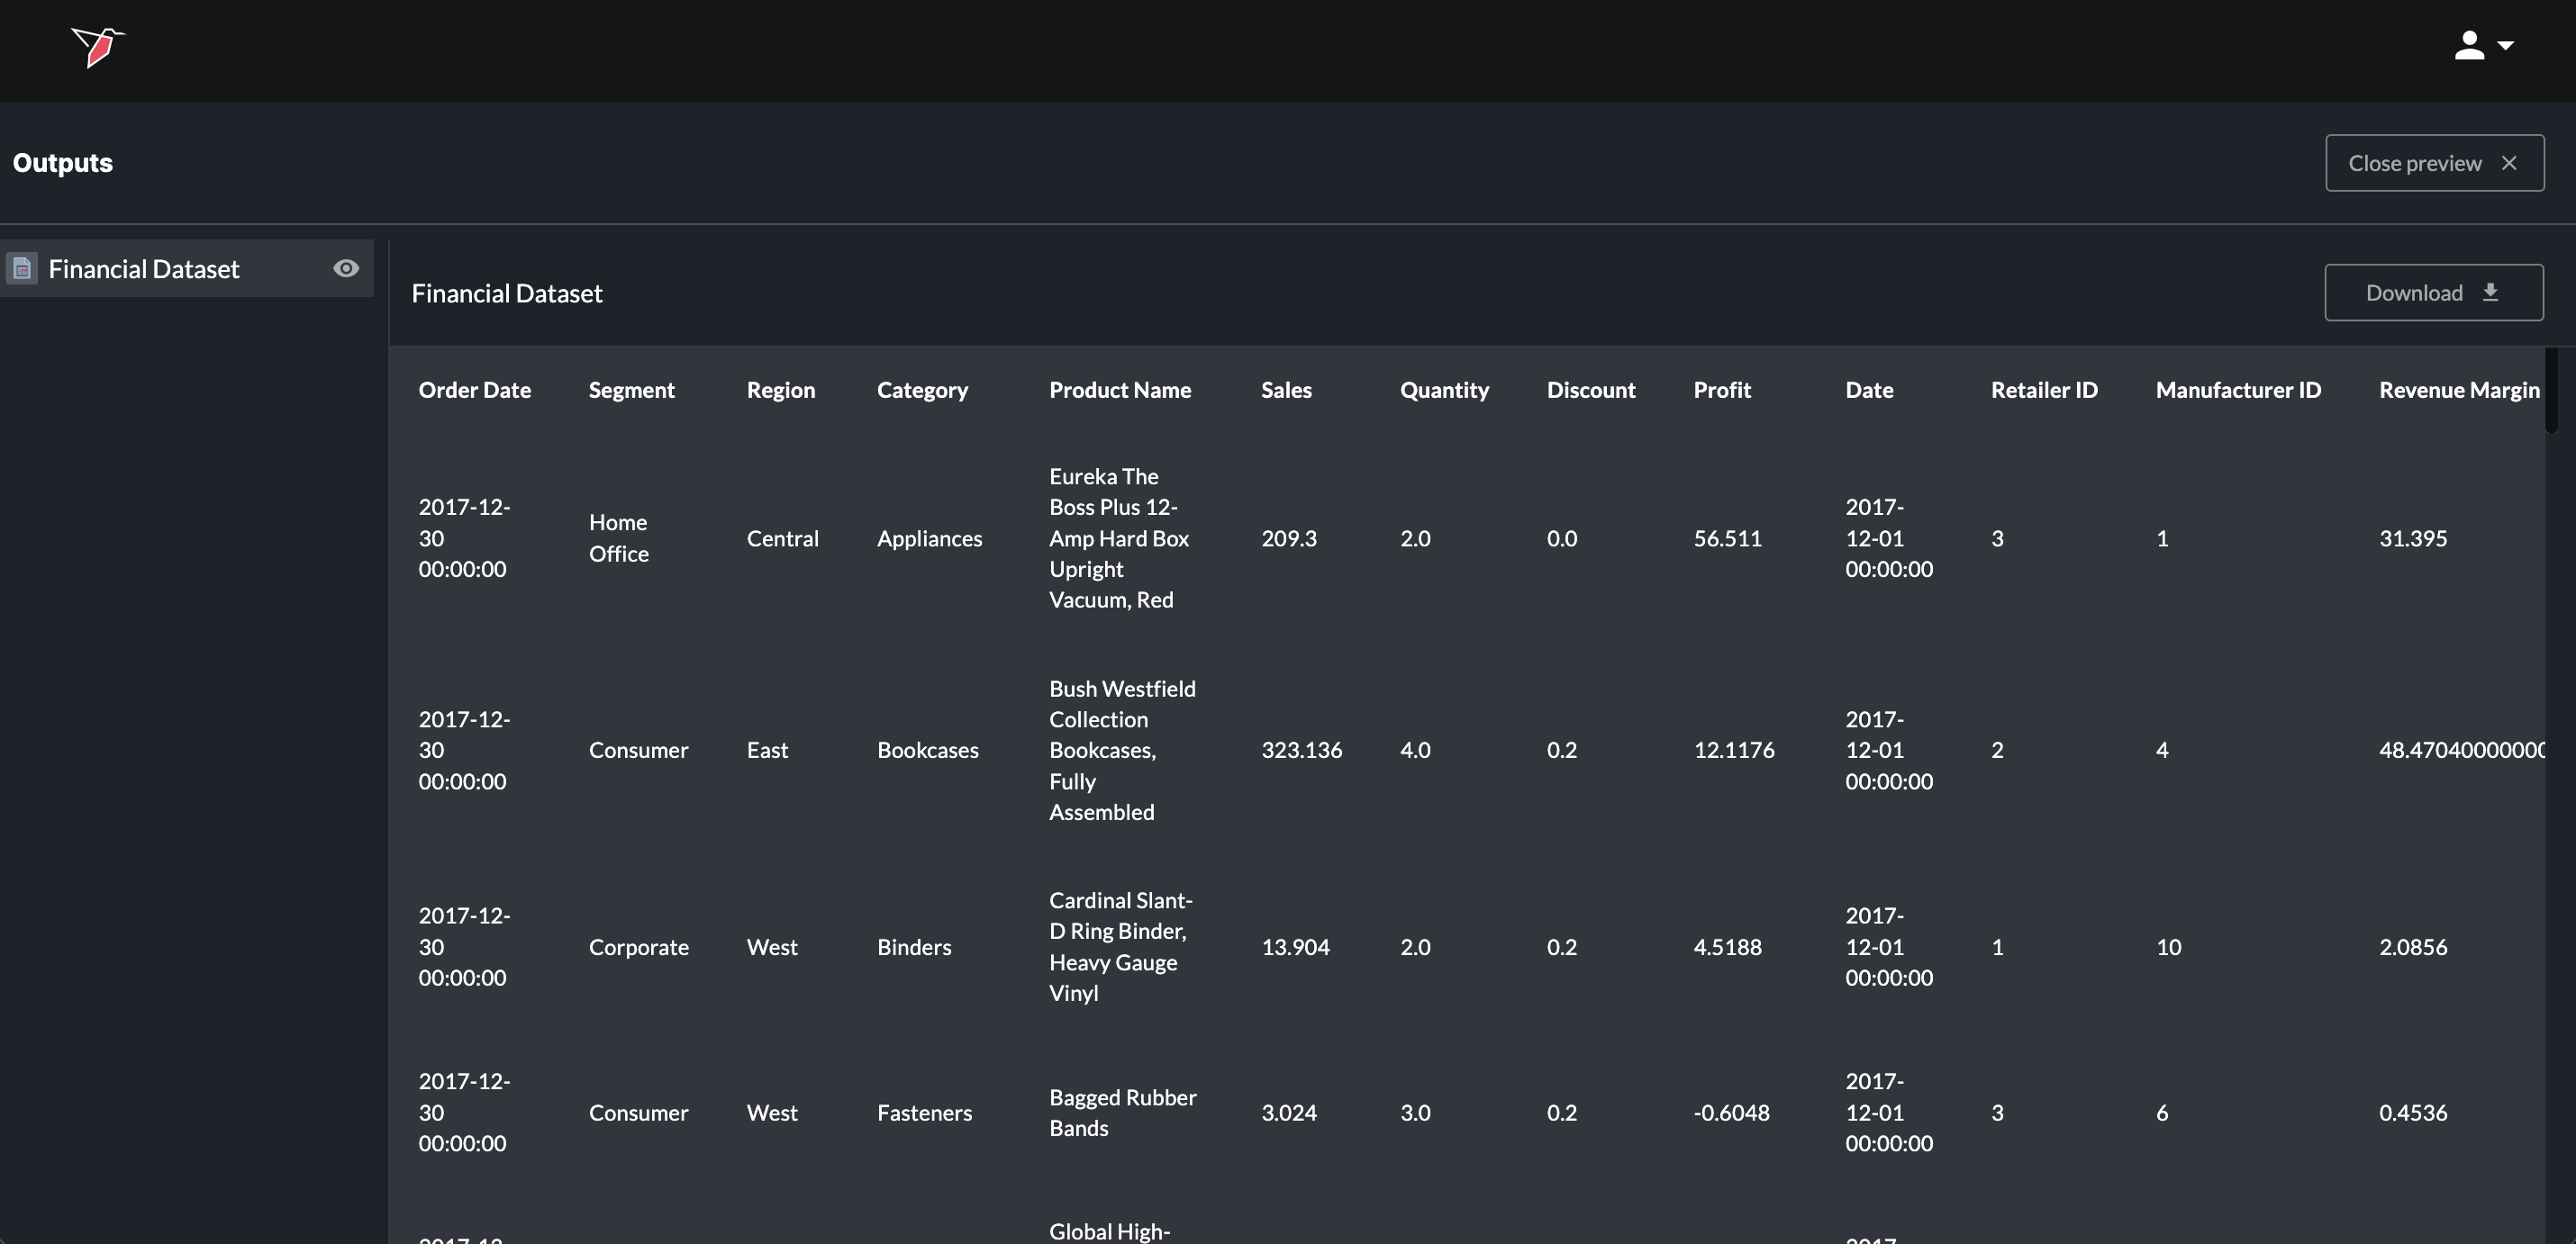Click the Manufacturer ID column header
Screen dimensions: 2576x1244
click(2237, 390)
